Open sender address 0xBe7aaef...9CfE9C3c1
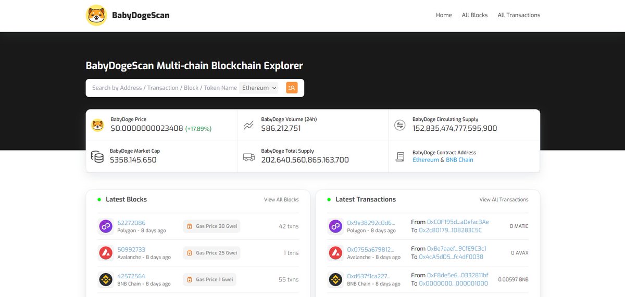The width and height of the screenshot is (625, 297). point(457,249)
